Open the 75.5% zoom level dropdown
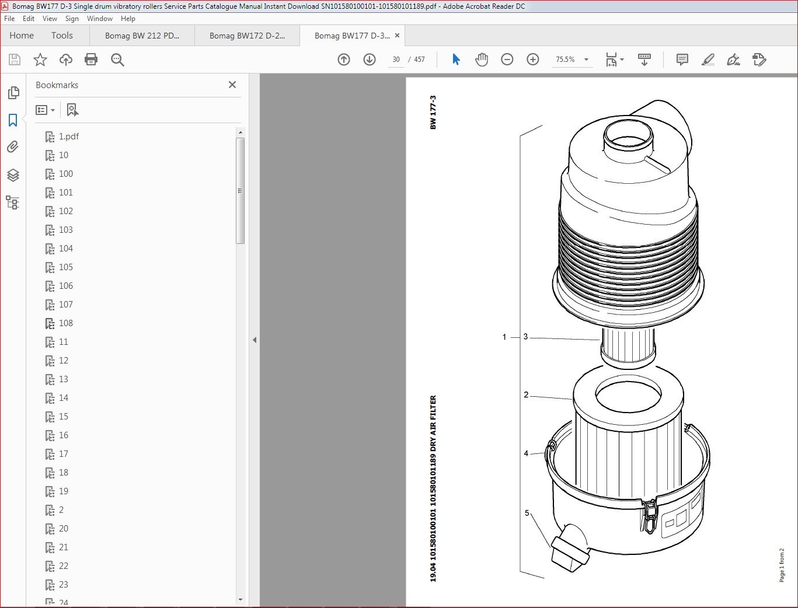 click(x=572, y=60)
